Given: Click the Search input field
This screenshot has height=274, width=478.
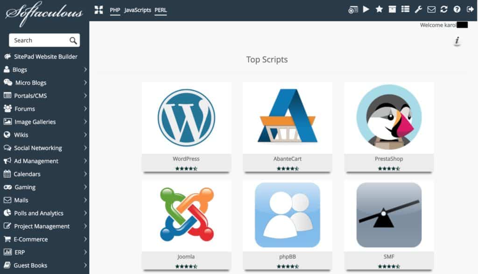Looking at the screenshot, I should coord(40,40).
